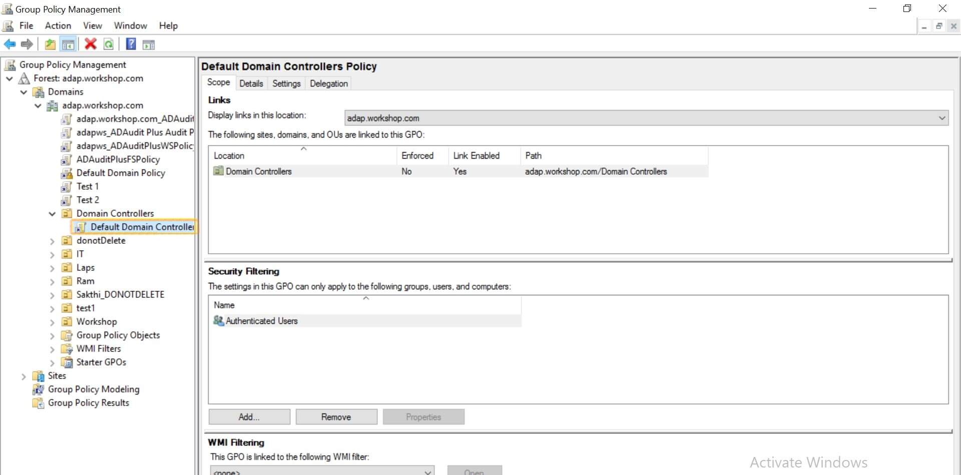Click the Refresh toolbar icon
The image size is (961, 475).
click(109, 45)
